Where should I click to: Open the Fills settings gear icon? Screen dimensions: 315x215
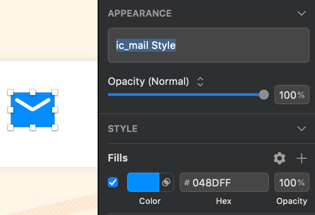(279, 159)
